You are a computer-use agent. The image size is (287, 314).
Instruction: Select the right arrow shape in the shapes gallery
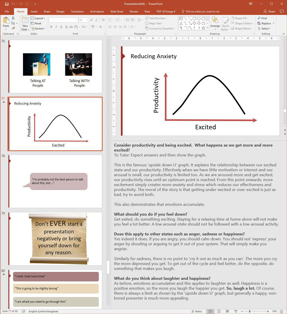(x=194, y=23)
